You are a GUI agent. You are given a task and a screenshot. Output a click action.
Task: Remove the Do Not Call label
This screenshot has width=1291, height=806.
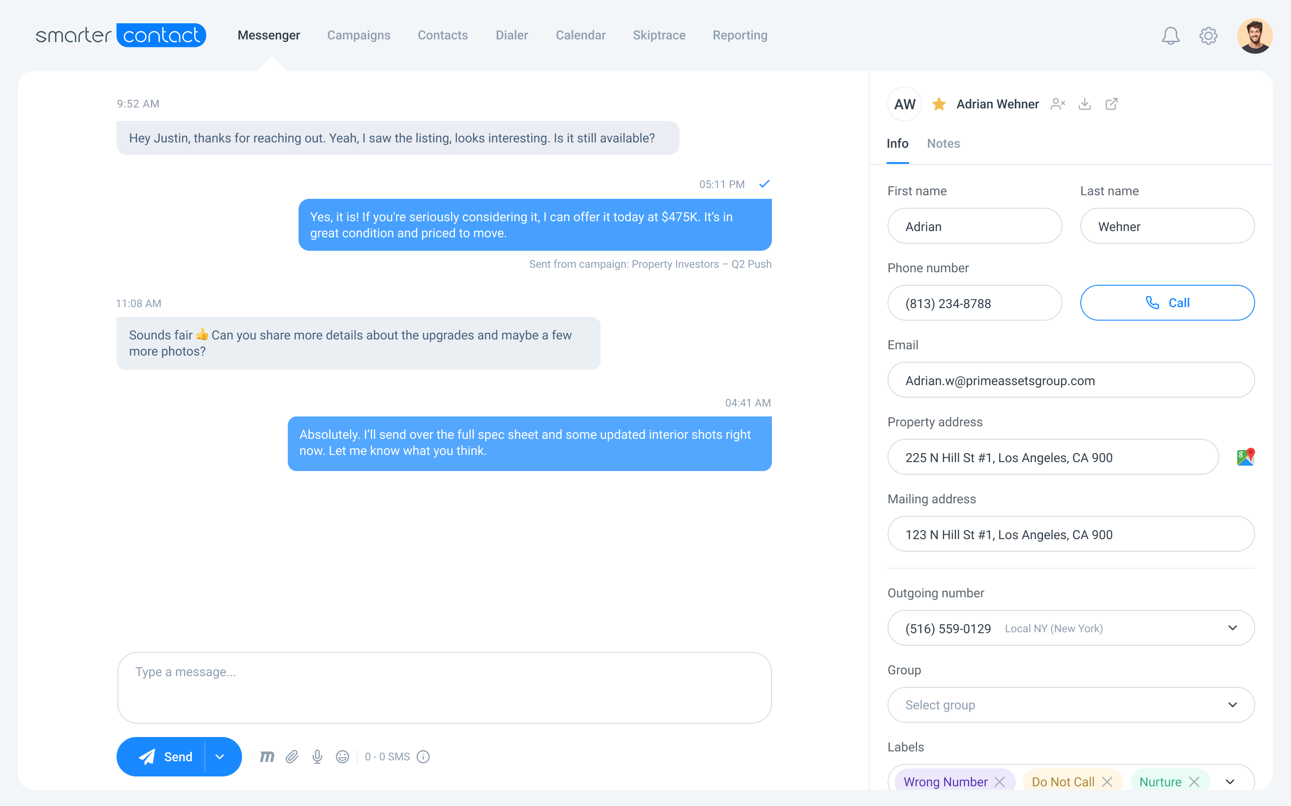pyautogui.click(x=1108, y=781)
